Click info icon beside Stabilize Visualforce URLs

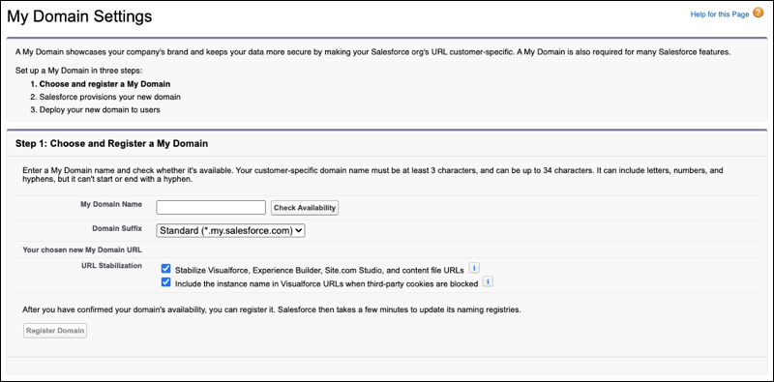474,268
